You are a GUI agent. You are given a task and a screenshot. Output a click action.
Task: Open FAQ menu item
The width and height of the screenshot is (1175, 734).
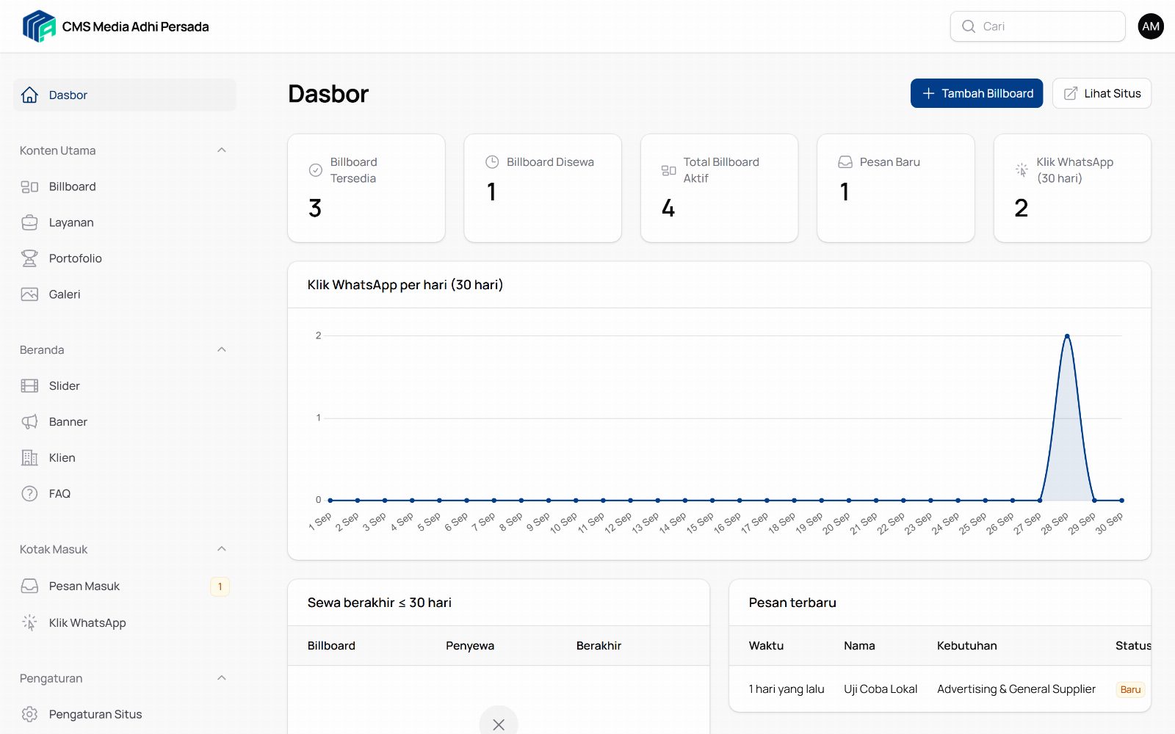coord(125,494)
